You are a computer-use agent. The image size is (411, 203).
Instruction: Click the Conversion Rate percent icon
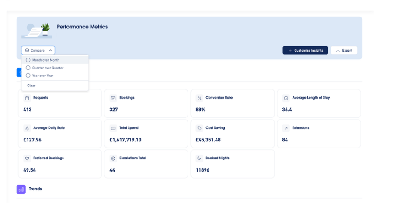pyautogui.click(x=199, y=98)
